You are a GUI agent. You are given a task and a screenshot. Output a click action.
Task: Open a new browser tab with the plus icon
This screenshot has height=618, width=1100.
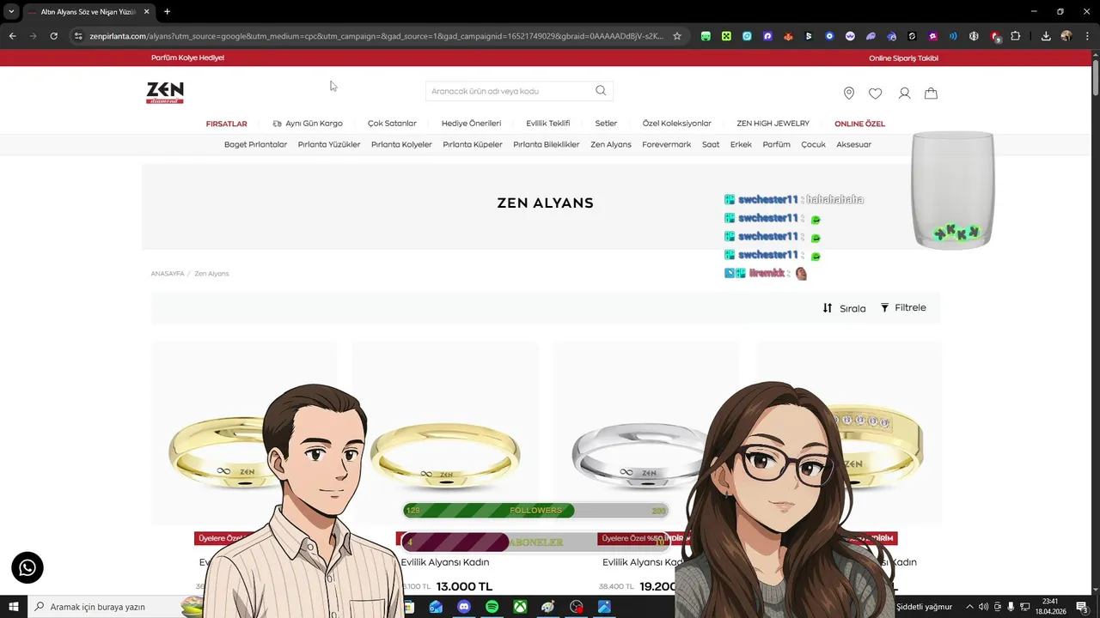tap(167, 11)
